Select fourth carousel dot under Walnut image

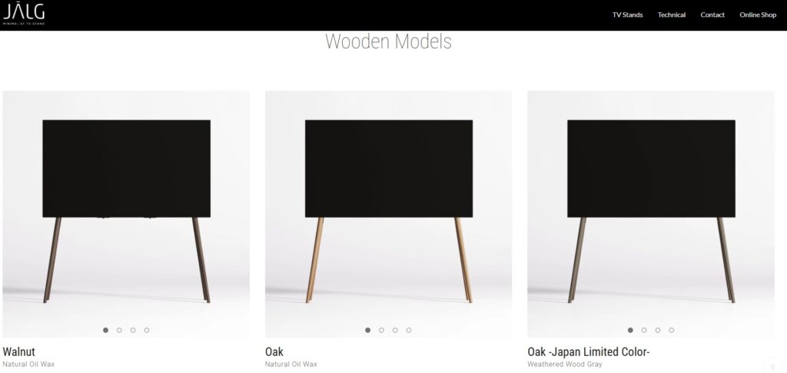(x=147, y=331)
